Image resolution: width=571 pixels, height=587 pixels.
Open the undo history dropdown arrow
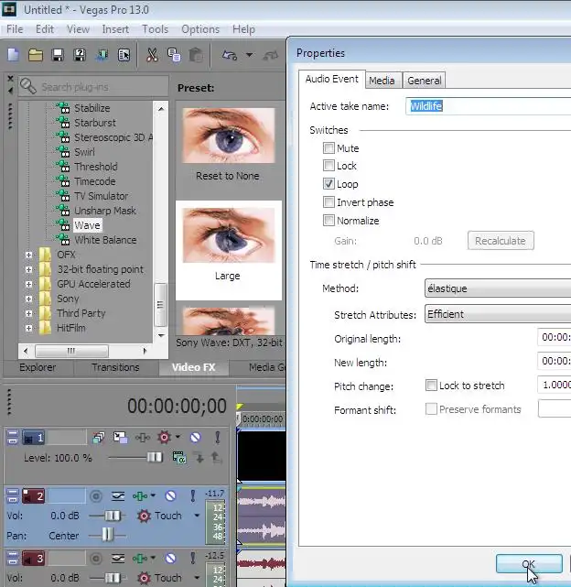[x=249, y=55]
